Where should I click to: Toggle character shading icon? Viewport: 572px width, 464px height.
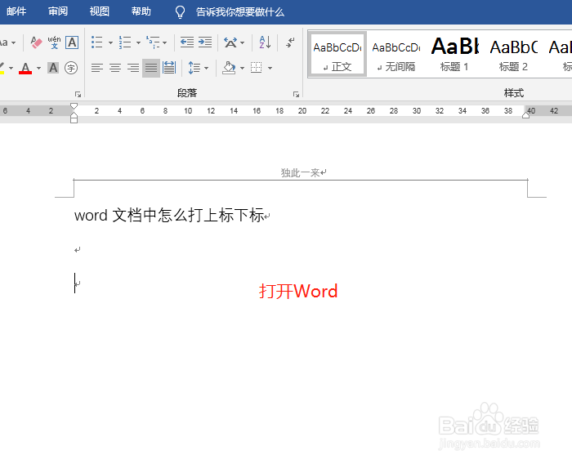click(x=53, y=68)
